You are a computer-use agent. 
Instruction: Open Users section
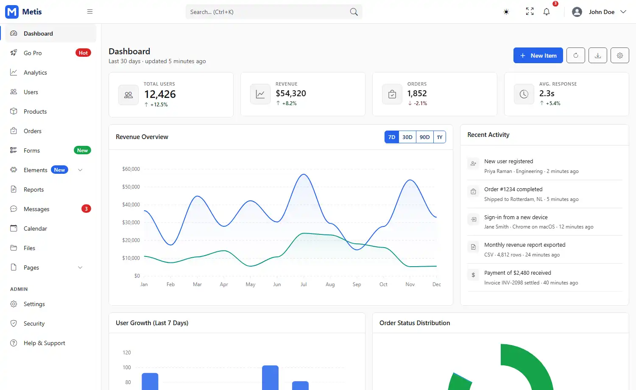click(50, 92)
